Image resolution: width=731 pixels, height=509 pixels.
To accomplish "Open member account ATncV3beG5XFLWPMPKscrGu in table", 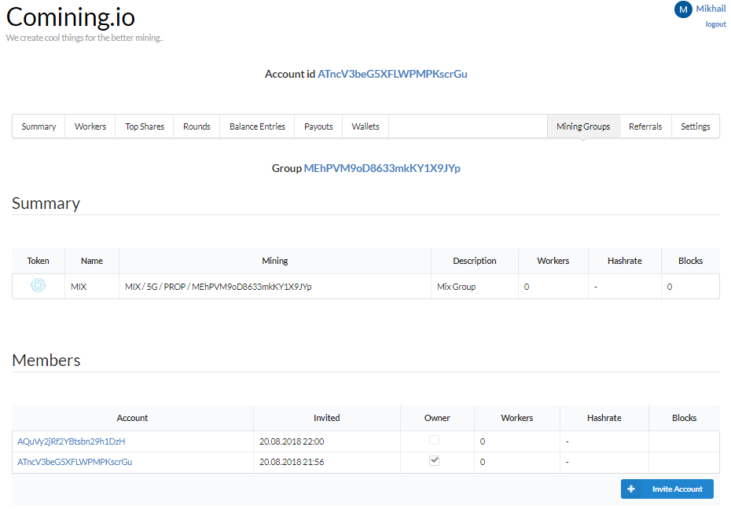I will 75,462.
